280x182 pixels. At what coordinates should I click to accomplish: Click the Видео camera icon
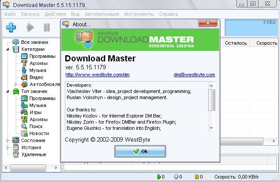coord(24,77)
